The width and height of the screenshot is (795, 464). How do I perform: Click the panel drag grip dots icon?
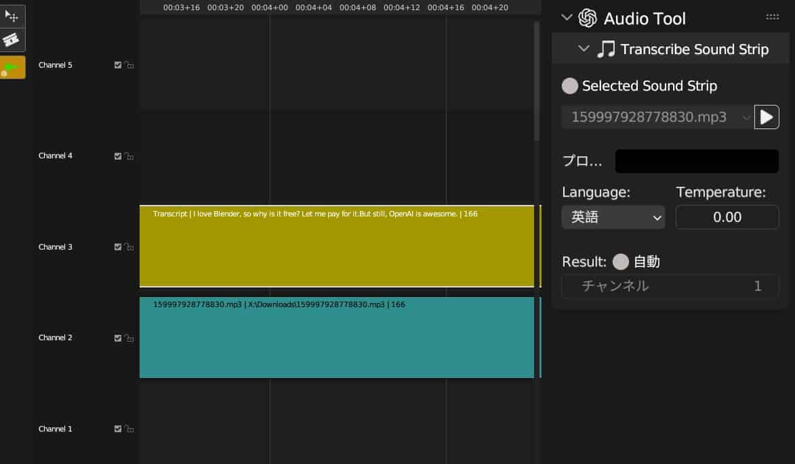pyautogui.click(x=772, y=17)
